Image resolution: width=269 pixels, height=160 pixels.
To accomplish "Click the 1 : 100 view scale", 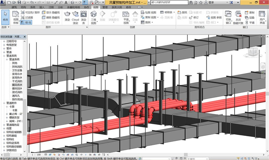I will (36, 155).
